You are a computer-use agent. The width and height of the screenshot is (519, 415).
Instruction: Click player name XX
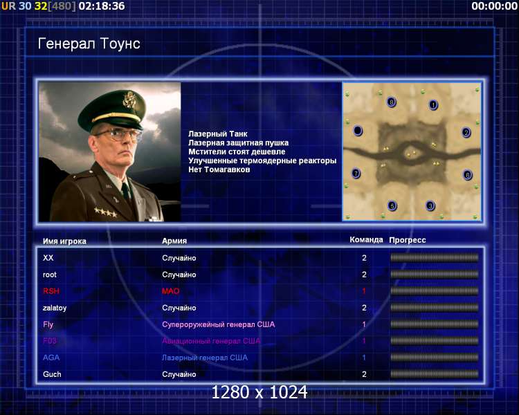click(x=48, y=258)
